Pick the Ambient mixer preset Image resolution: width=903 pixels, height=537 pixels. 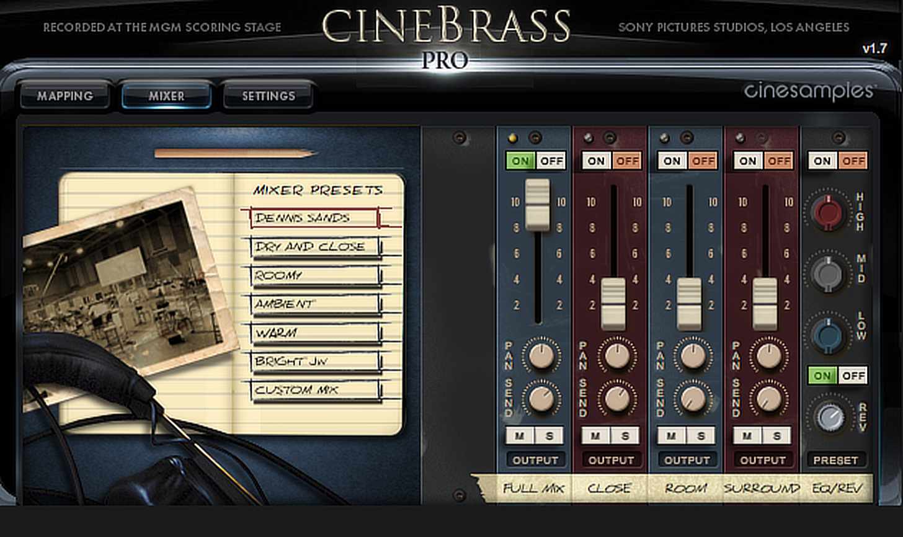coord(316,304)
